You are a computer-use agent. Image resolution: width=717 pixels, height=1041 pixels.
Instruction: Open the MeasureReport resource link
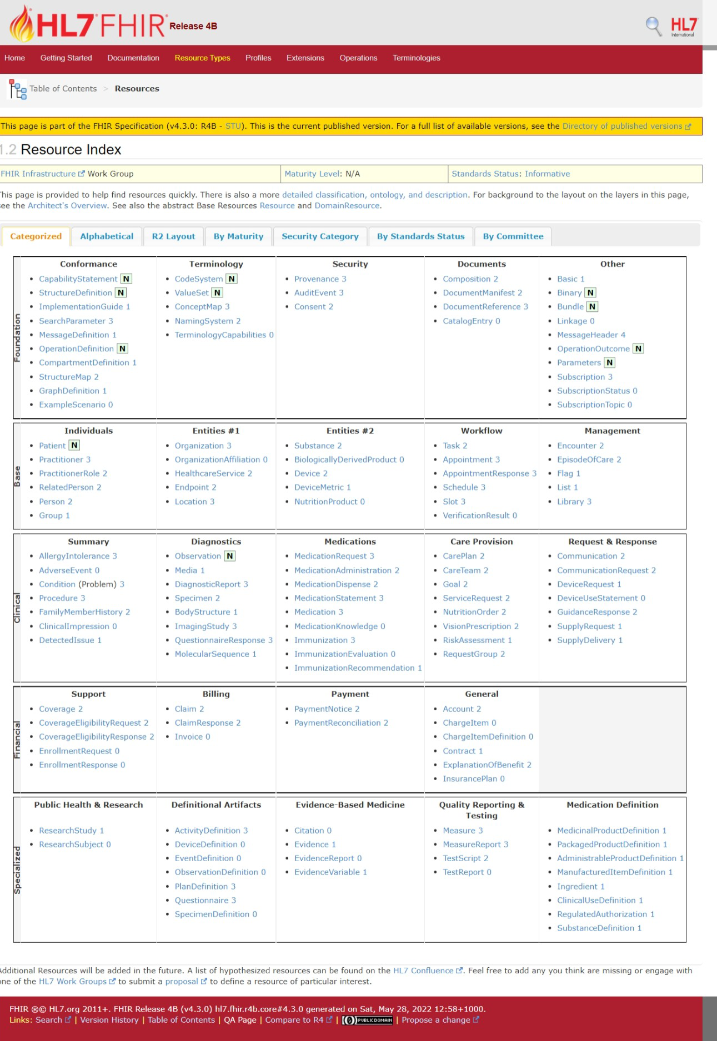tap(472, 845)
